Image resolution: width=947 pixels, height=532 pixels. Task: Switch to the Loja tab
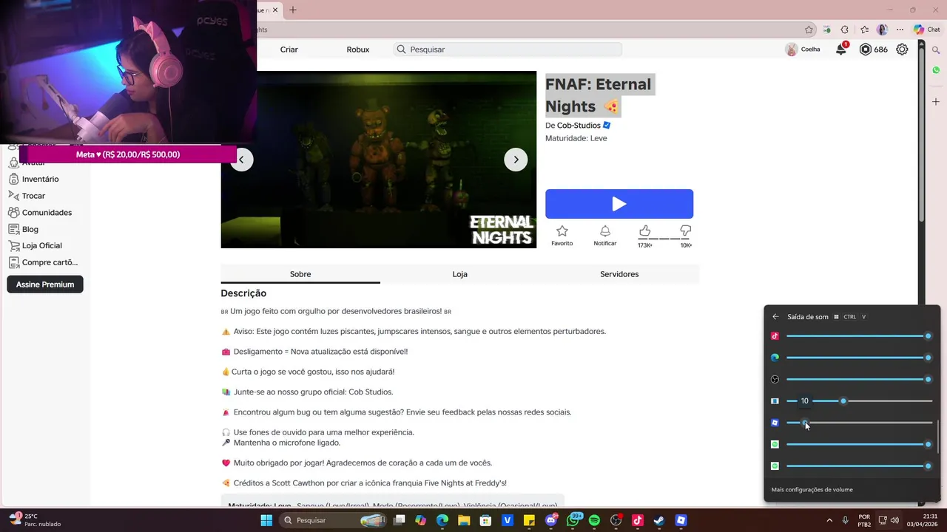click(459, 274)
